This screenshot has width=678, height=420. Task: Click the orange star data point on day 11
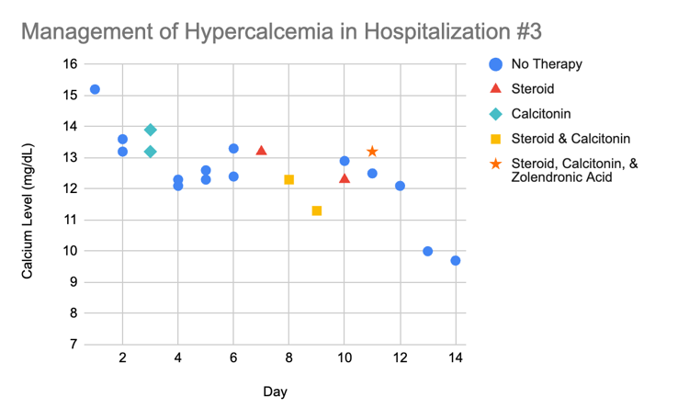pos(372,152)
